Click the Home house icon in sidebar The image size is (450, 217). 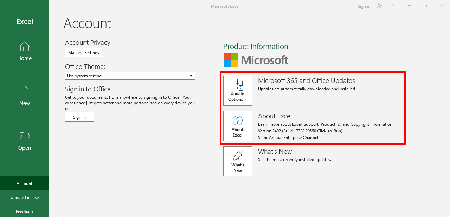[x=25, y=47]
